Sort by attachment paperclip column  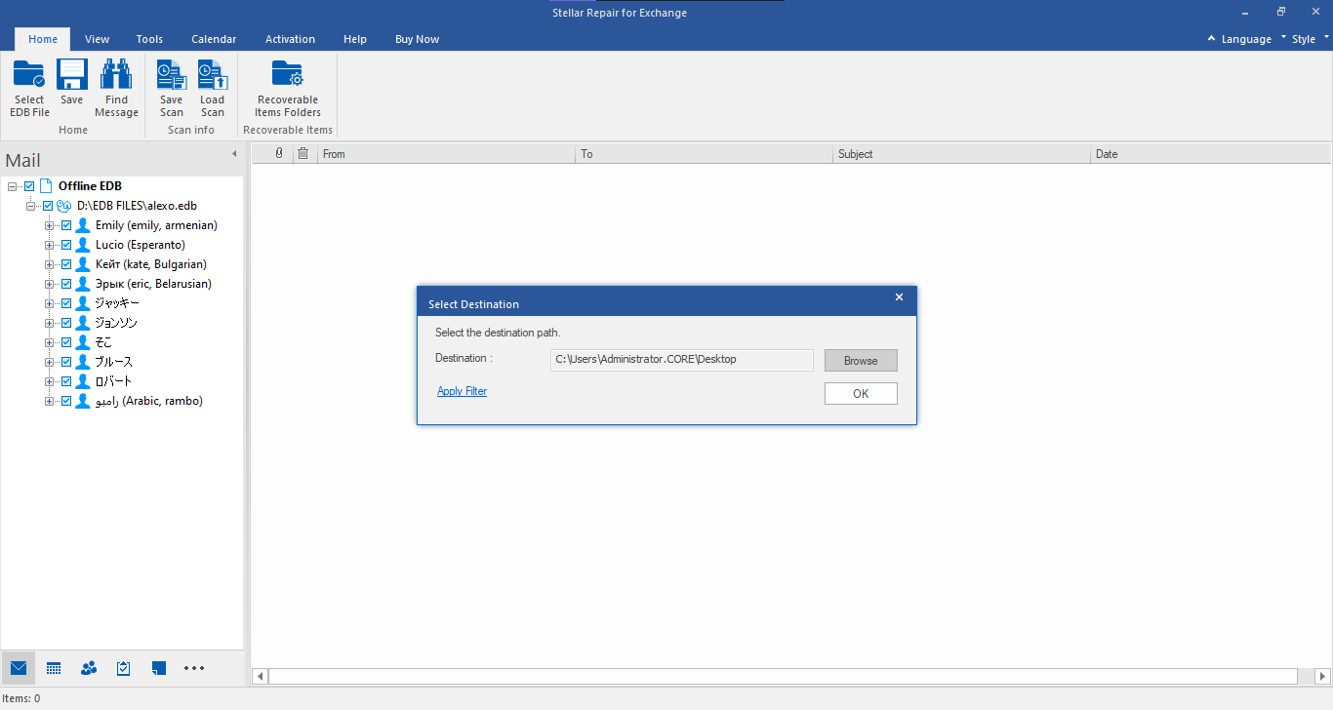[279, 153]
